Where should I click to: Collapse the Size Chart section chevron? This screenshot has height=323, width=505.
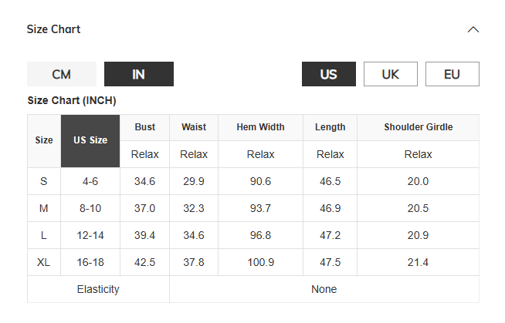[473, 30]
